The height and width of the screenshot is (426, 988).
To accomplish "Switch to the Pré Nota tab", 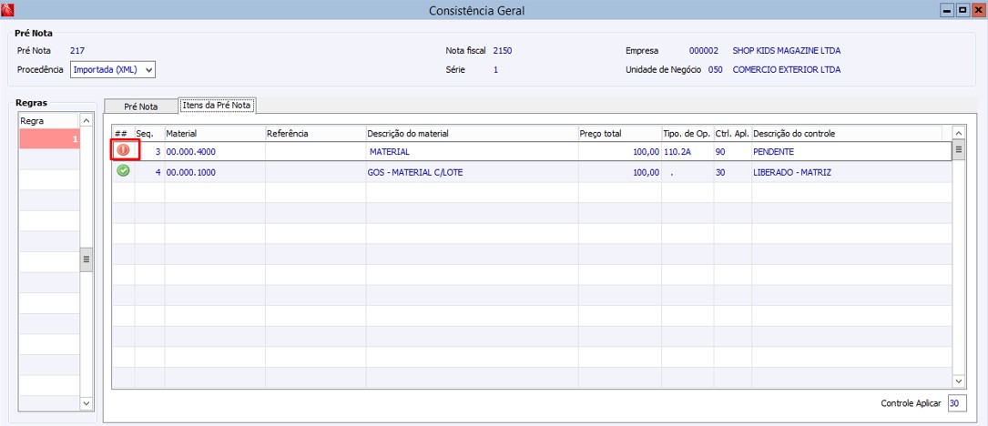I will coord(140,106).
